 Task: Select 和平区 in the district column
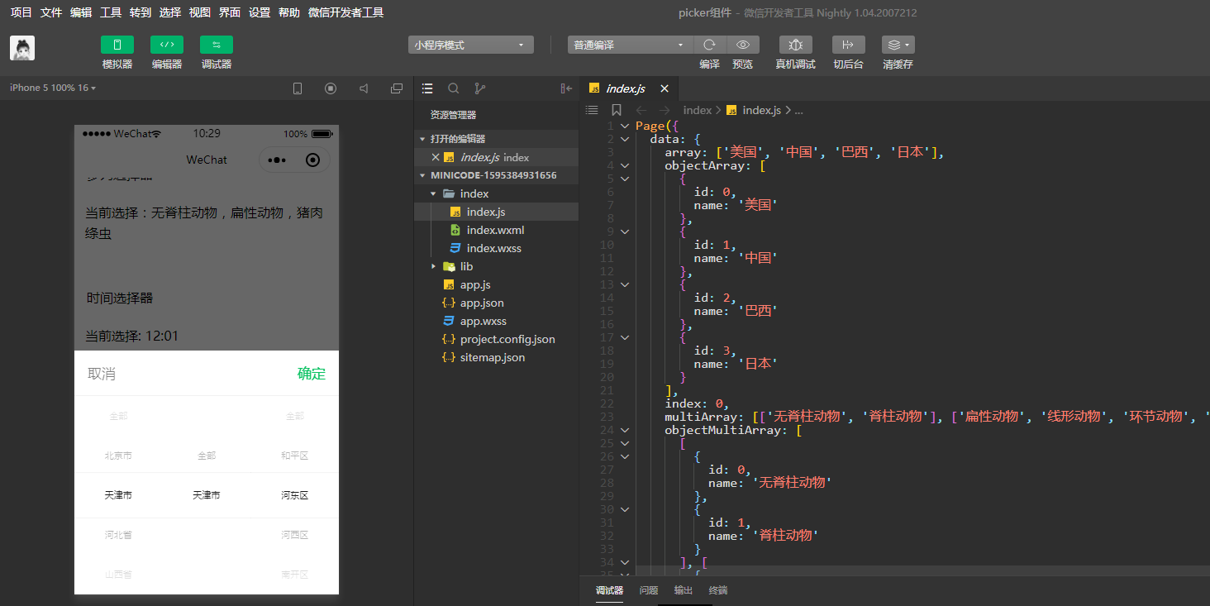click(x=294, y=456)
